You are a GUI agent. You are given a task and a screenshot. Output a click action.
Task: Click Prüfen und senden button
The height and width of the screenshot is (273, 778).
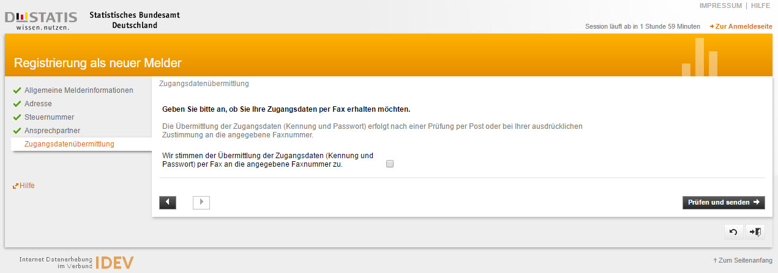coord(724,202)
